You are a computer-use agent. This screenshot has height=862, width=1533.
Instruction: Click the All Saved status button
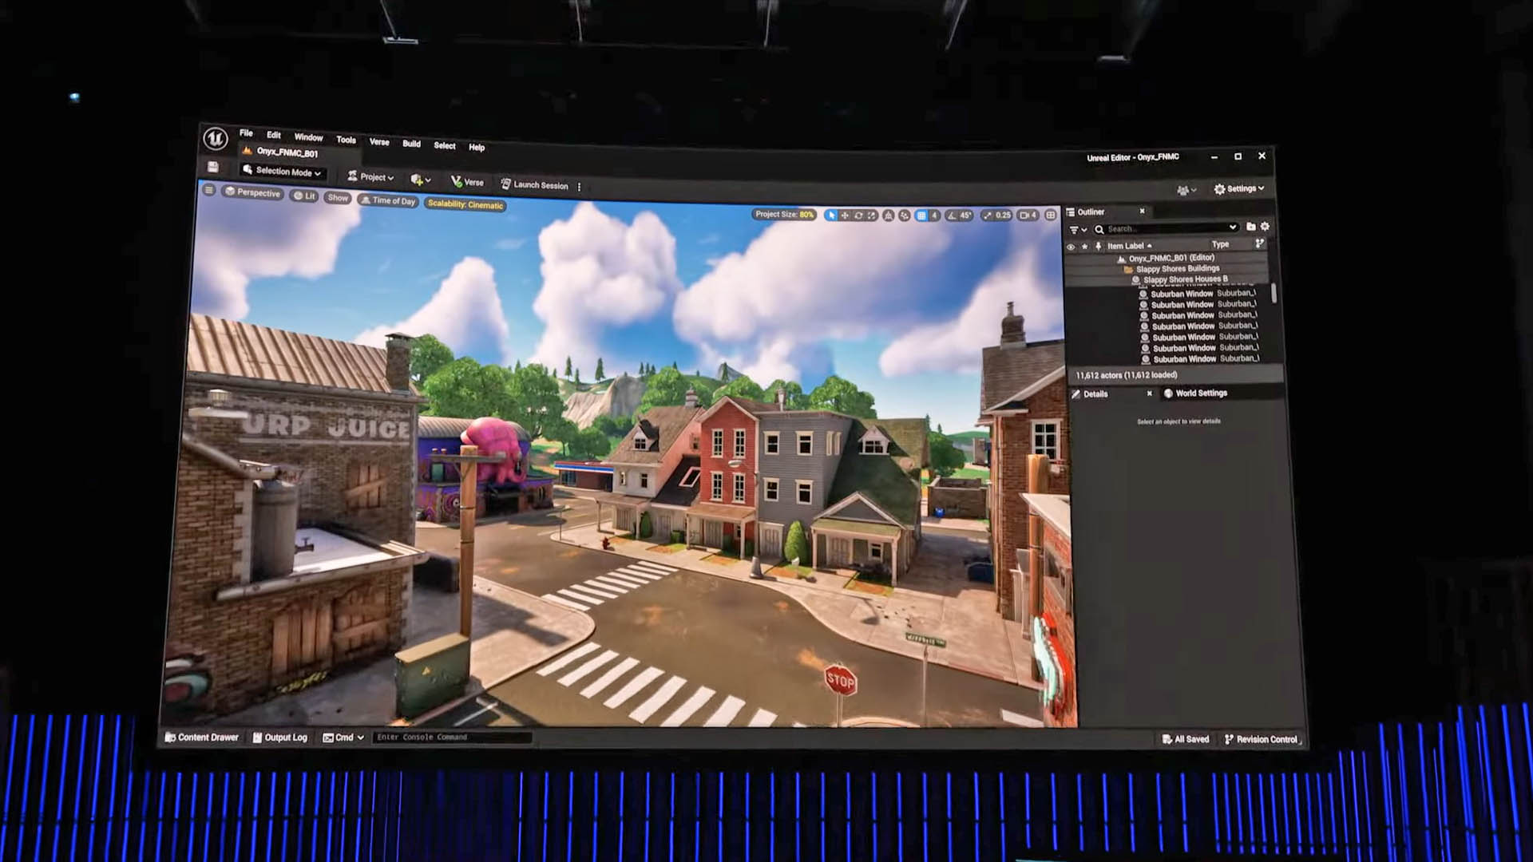pyautogui.click(x=1186, y=739)
